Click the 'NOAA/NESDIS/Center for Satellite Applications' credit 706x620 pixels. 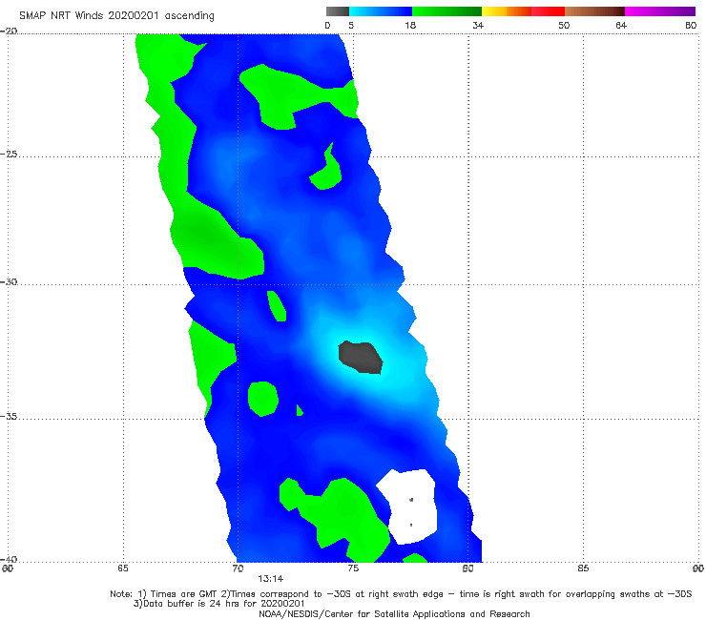(x=394, y=614)
